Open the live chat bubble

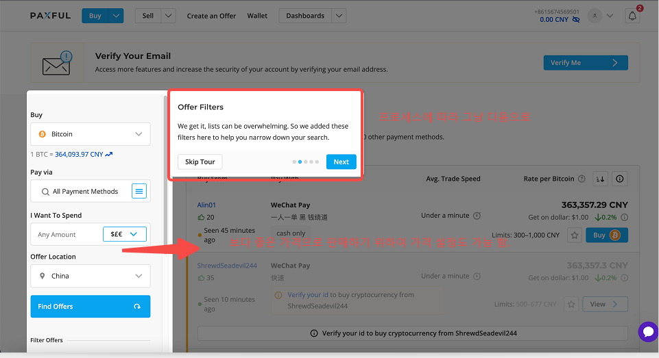647,331
